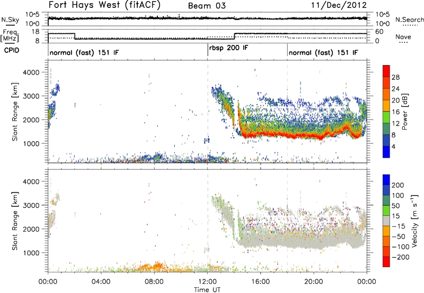Click the 'CPID' row label

coord(12,50)
